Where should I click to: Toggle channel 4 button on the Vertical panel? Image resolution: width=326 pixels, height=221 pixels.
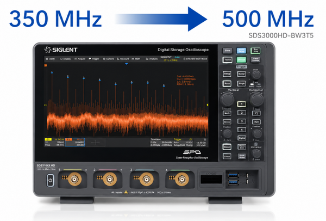(242, 130)
